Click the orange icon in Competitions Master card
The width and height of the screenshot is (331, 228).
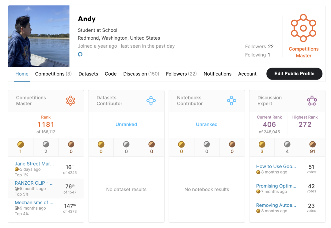[70, 100]
